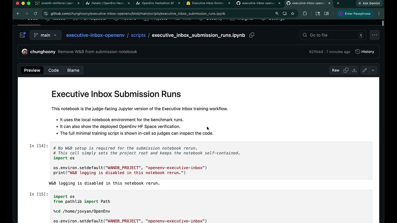The image size is (397, 223).
Task: Switch to the Blame view
Action: pyautogui.click(x=73, y=70)
